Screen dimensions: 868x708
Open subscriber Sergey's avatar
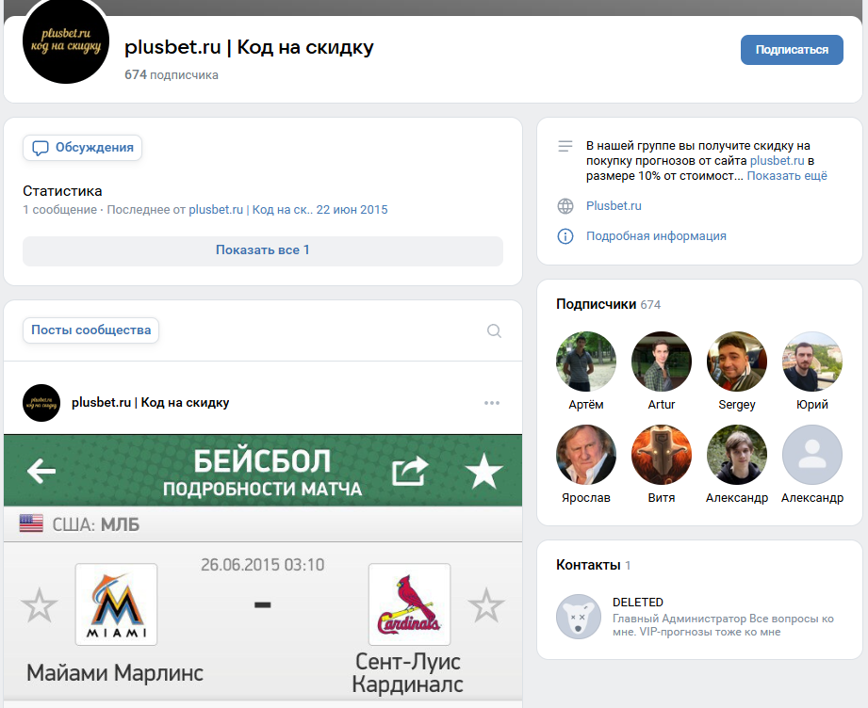737,362
